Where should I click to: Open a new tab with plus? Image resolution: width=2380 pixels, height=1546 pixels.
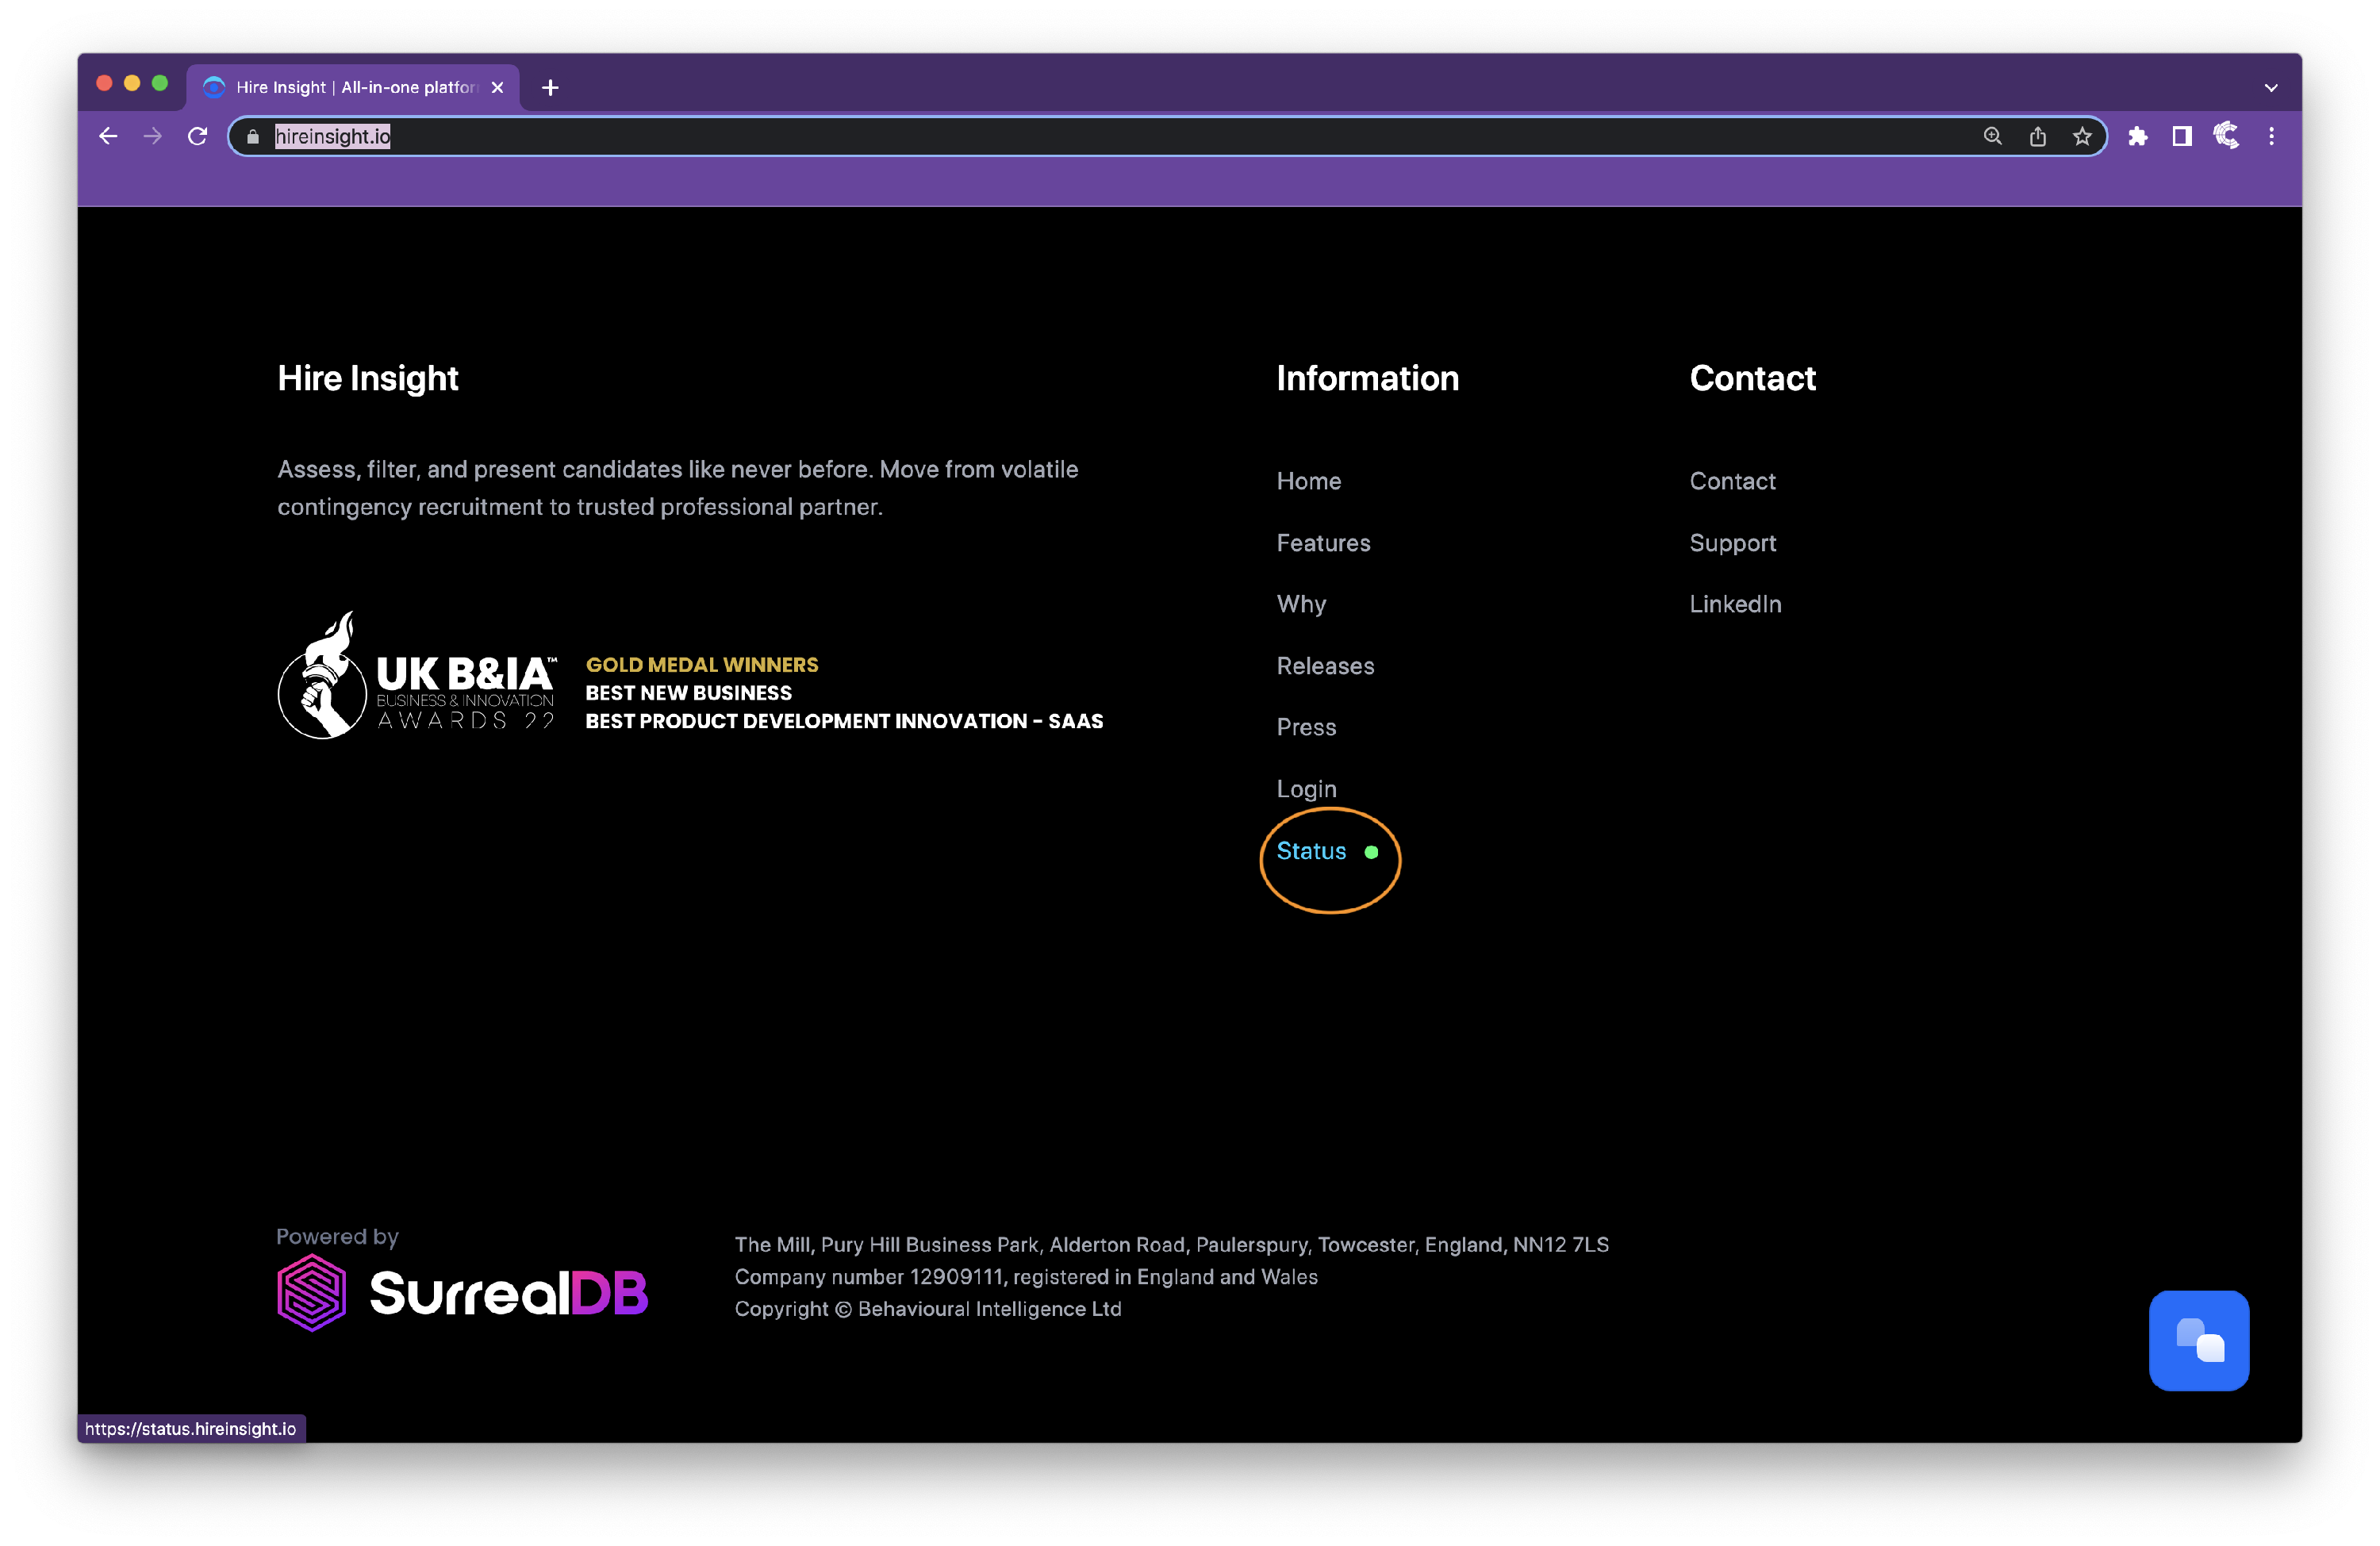pos(550,88)
